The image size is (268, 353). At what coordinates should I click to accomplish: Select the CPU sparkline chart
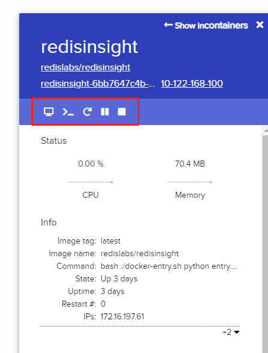pos(91,182)
